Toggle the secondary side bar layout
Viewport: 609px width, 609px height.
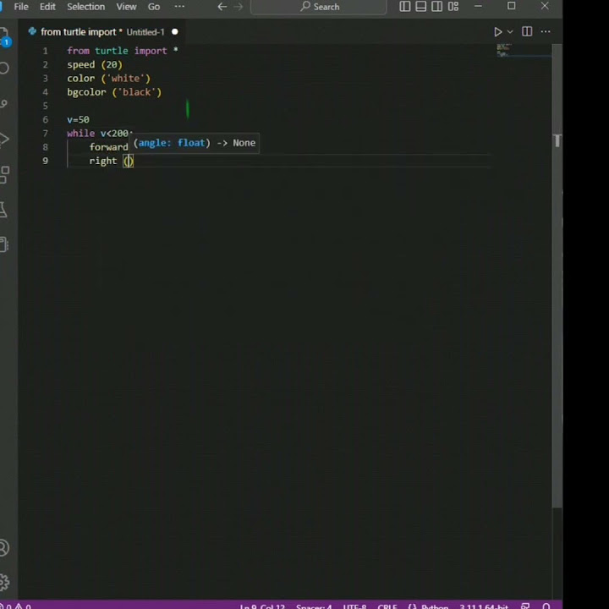point(437,6)
